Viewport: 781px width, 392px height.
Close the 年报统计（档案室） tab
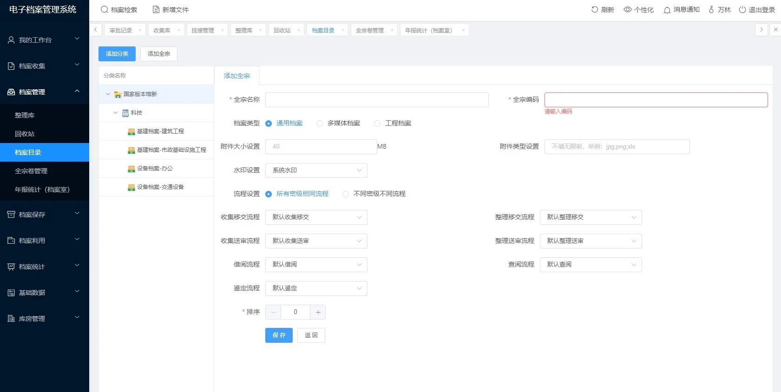click(x=463, y=30)
